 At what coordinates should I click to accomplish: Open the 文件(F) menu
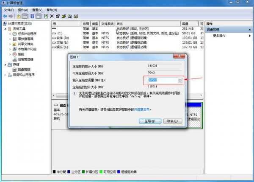9,9
